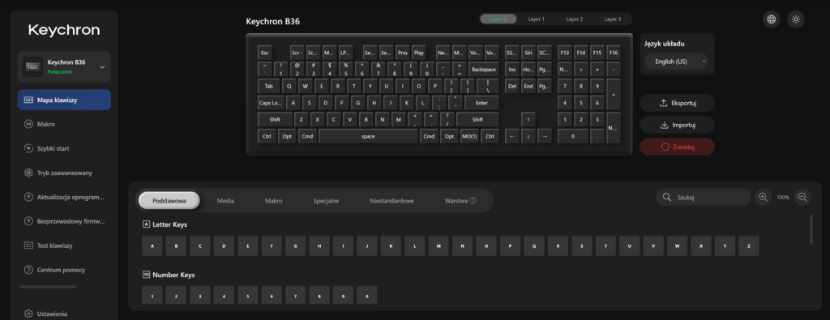Select the Play key on keyboard
Image resolution: width=830 pixels, height=320 pixels.
(419, 53)
